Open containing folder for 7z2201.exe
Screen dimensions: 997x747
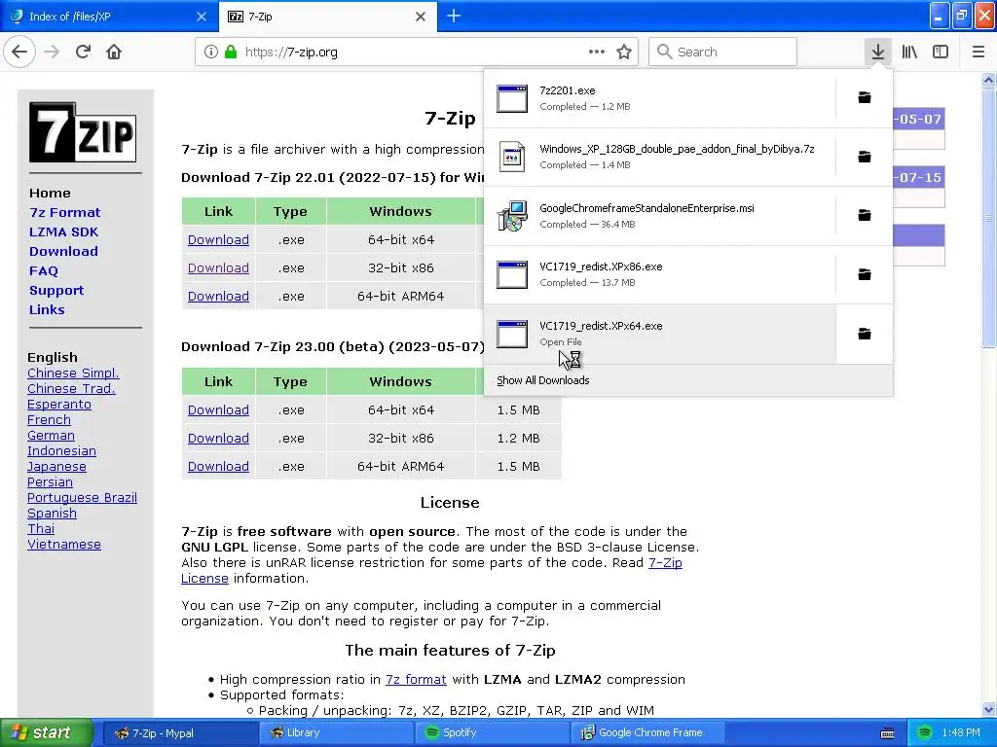865,98
